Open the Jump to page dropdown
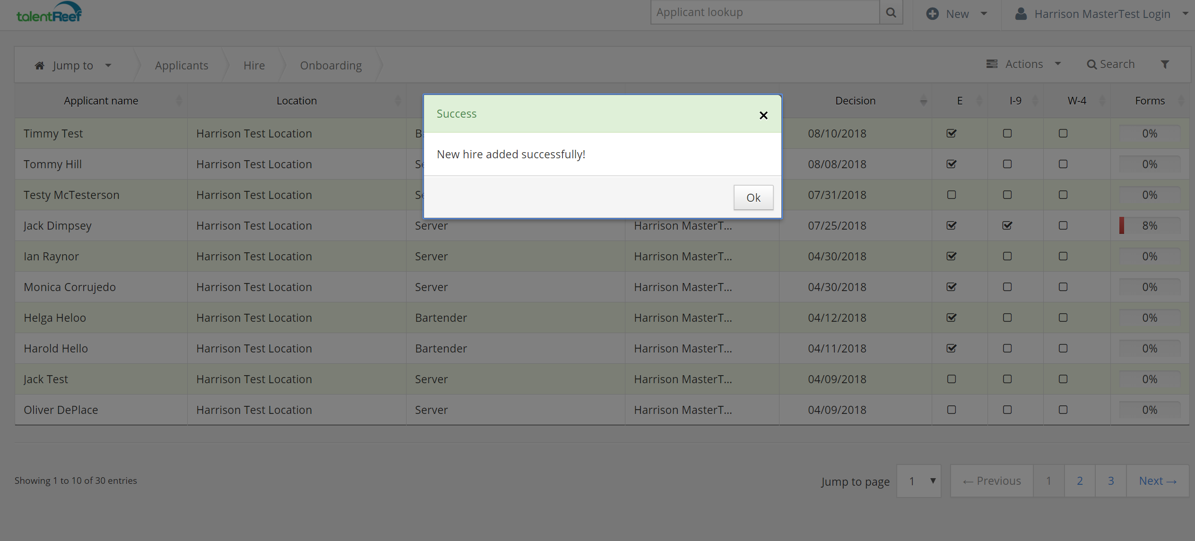This screenshot has width=1195, height=541. (x=918, y=481)
